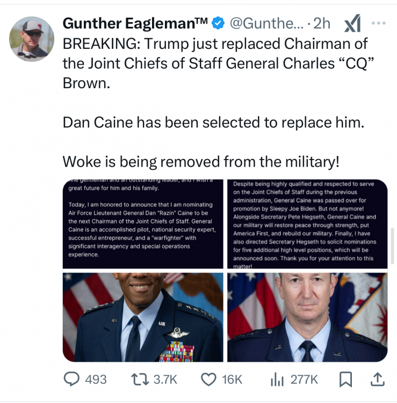The height and width of the screenshot is (403, 397).
Task: Click the 2h post timestamp
Action: coord(321,24)
